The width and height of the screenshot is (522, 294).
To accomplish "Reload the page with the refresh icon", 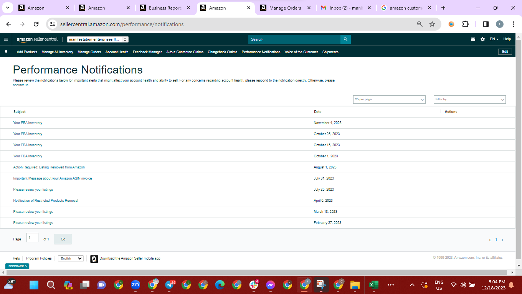I will click(36, 24).
